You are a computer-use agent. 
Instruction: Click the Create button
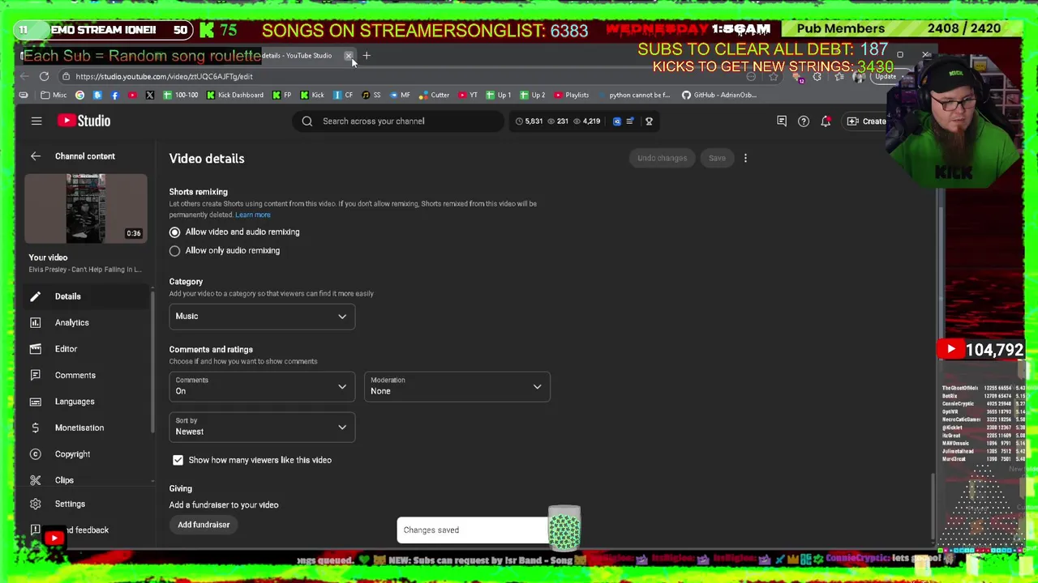click(866, 121)
